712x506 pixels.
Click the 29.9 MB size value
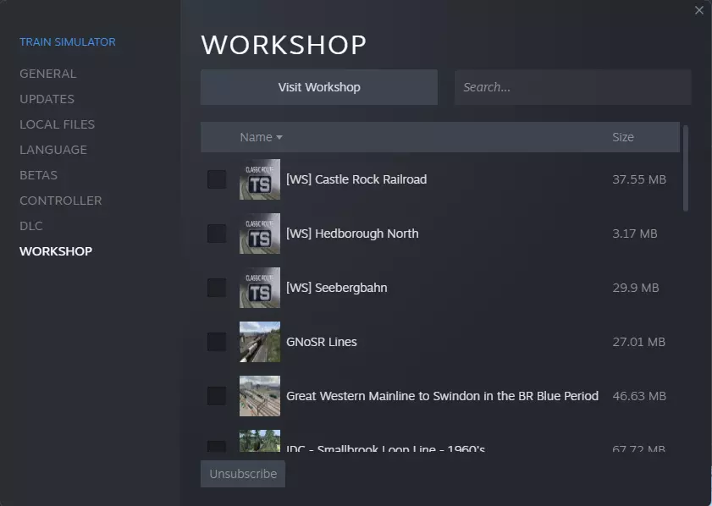click(x=636, y=288)
